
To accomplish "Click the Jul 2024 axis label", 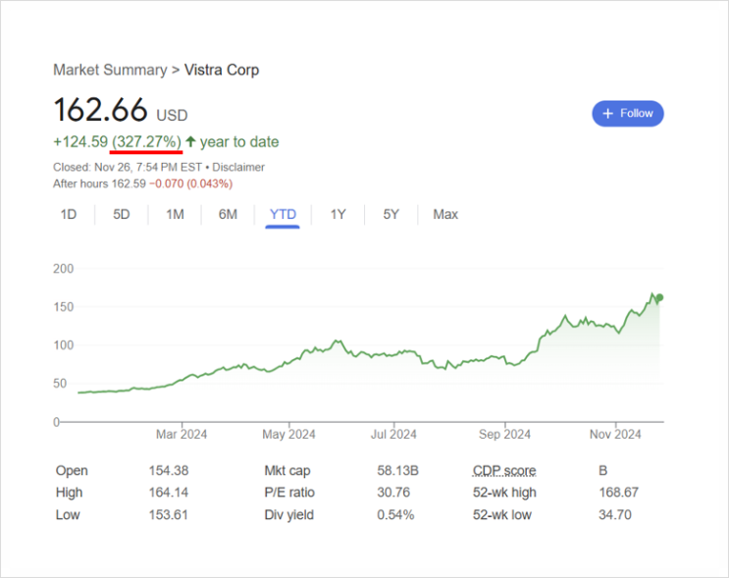I will (x=393, y=435).
